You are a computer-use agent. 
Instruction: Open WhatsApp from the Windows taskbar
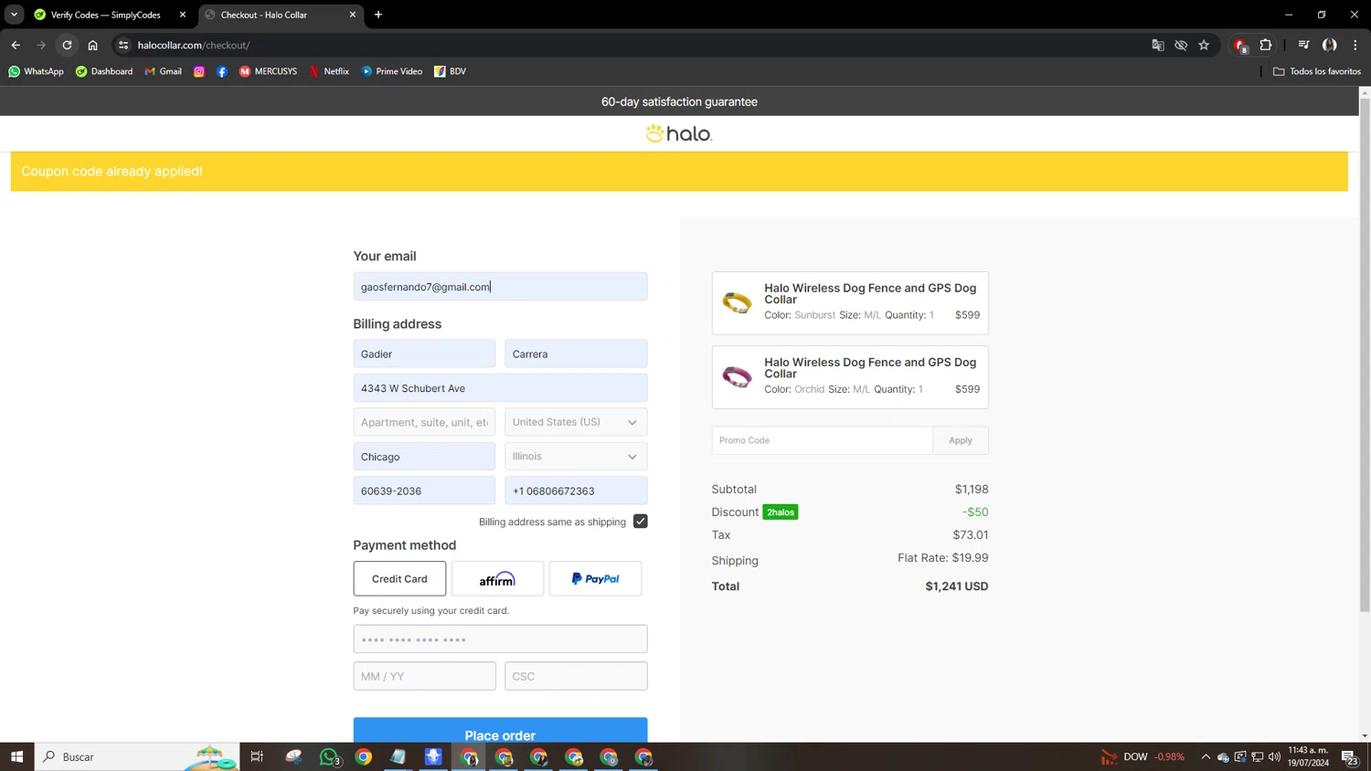pos(330,756)
